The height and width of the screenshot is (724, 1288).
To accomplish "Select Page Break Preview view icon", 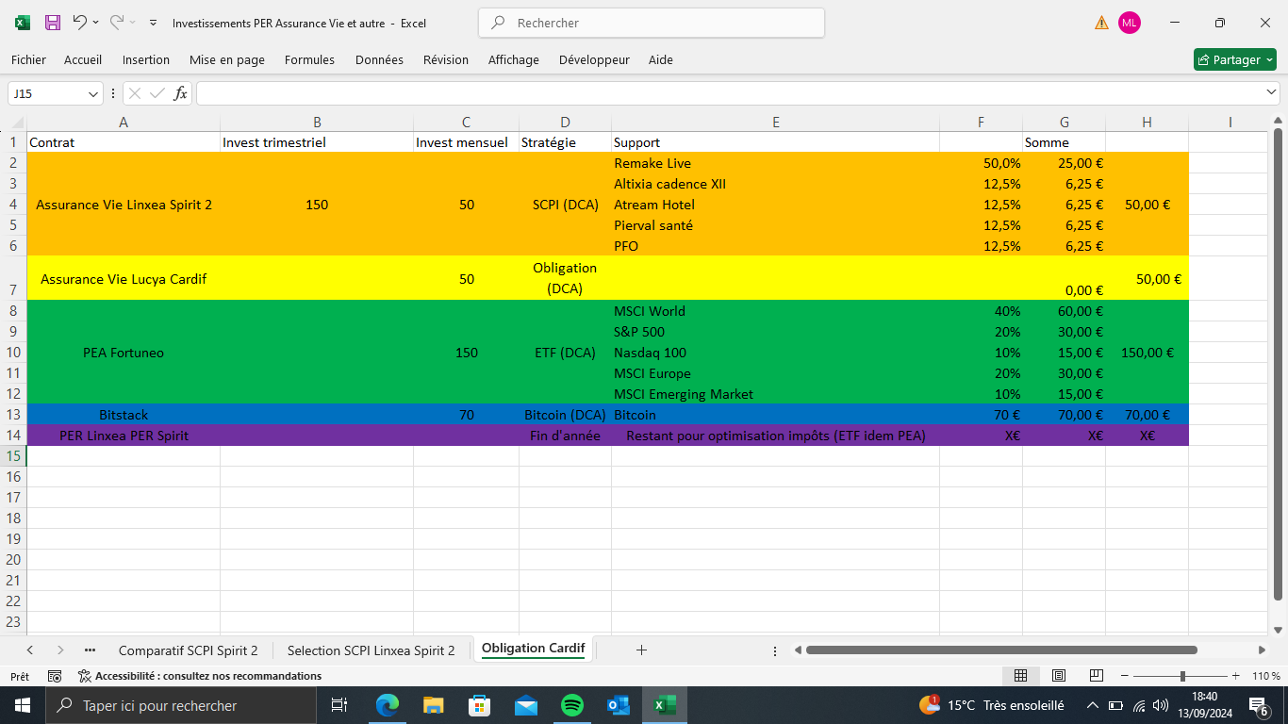I will pyautogui.click(x=1096, y=676).
